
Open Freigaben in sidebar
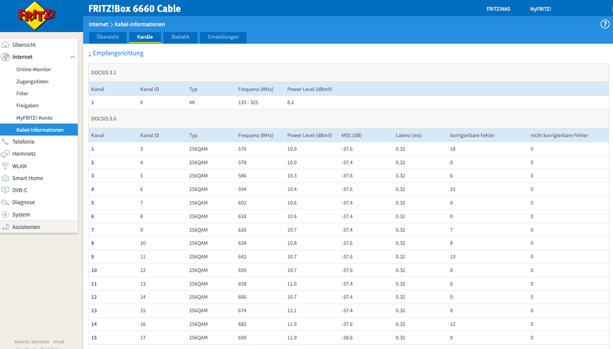click(x=28, y=106)
